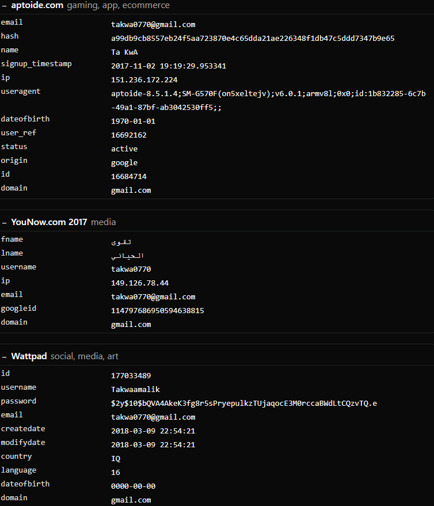434x506 pixels.
Task: Select user_ref value 16692162
Action: [x=129, y=135]
